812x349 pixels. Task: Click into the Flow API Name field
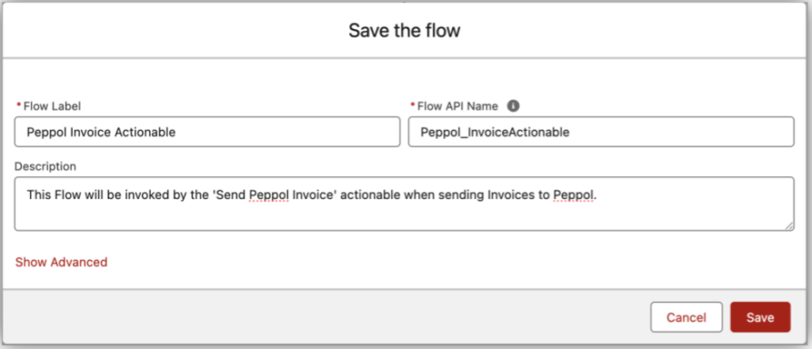pos(600,132)
